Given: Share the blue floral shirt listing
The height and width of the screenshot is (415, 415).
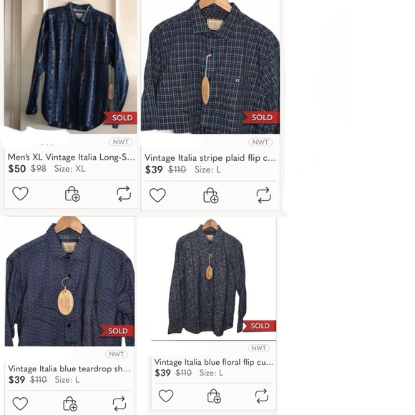Looking at the screenshot, I should point(261,396).
